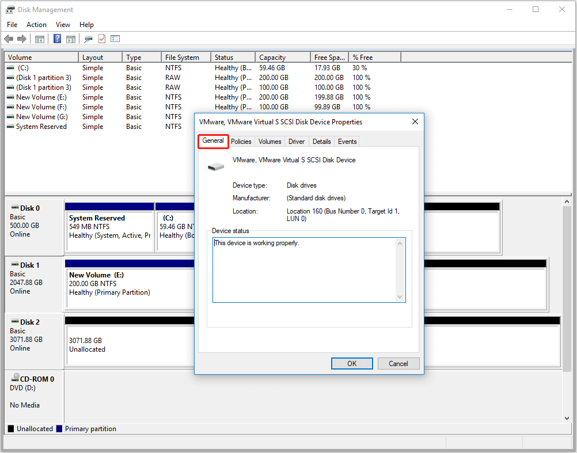Click the disk pane scrollbar up arrow
The height and width of the screenshot is (453, 577).
[x=567, y=201]
